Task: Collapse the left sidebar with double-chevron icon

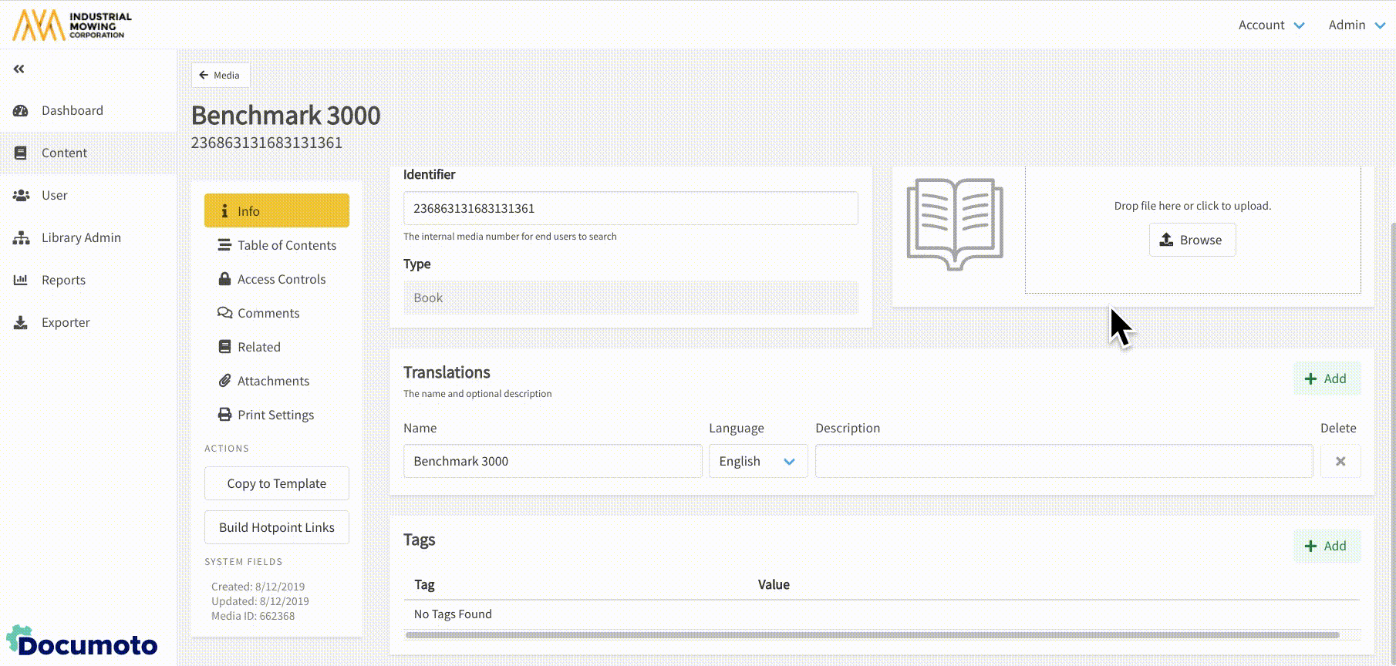Action: 19,69
